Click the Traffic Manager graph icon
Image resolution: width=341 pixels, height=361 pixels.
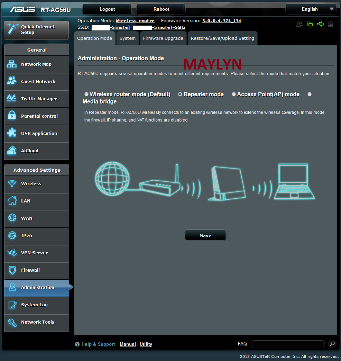click(12, 99)
